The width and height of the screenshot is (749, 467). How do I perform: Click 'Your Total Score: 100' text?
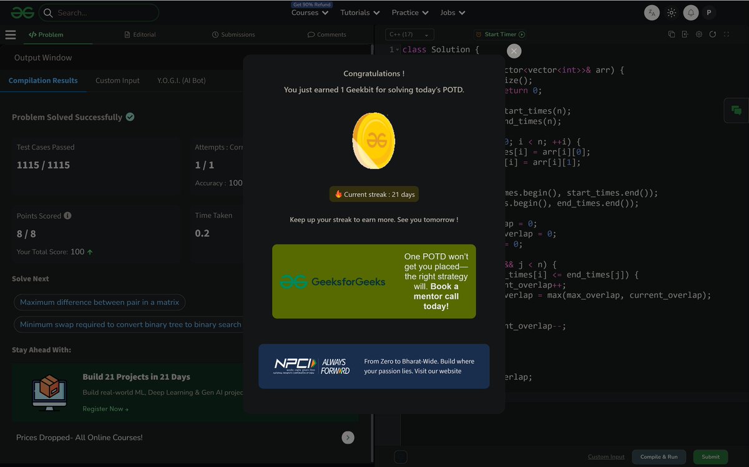[x=55, y=252]
